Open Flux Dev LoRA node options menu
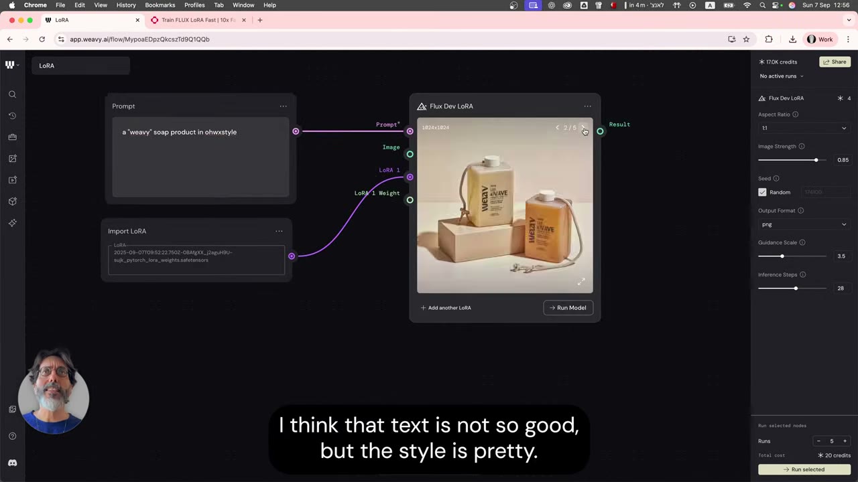The height and width of the screenshot is (482, 858). pos(587,106)
